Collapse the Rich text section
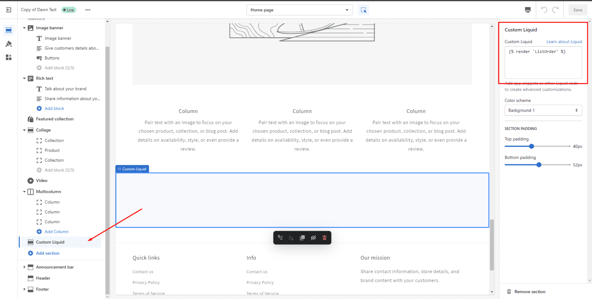This screenshot has height=299, width=592. (x=24, y=79)
